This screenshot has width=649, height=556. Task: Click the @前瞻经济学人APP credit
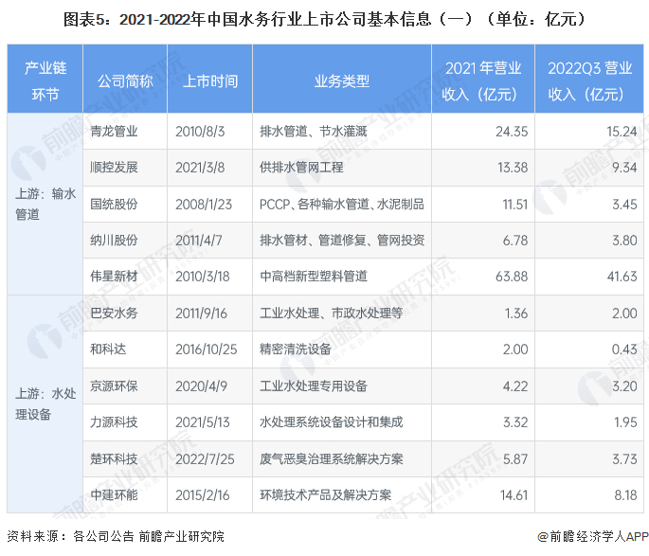[x=593, y=536]
